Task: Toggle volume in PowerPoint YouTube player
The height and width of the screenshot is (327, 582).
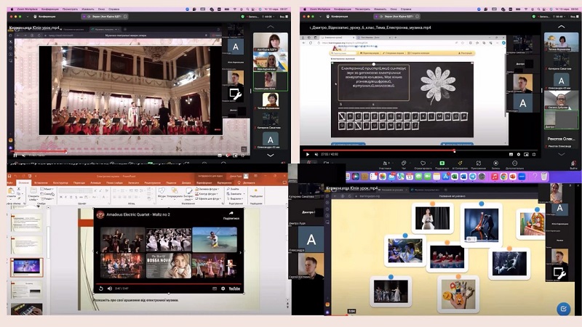Action: pyautogui.click(x=110, y=288)
